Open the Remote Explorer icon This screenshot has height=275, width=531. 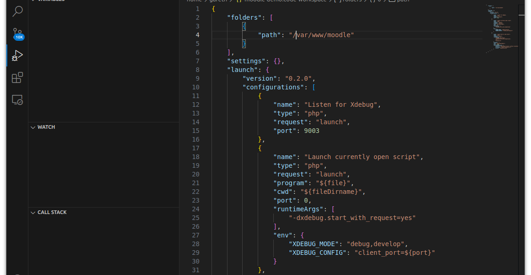(17, 100)
